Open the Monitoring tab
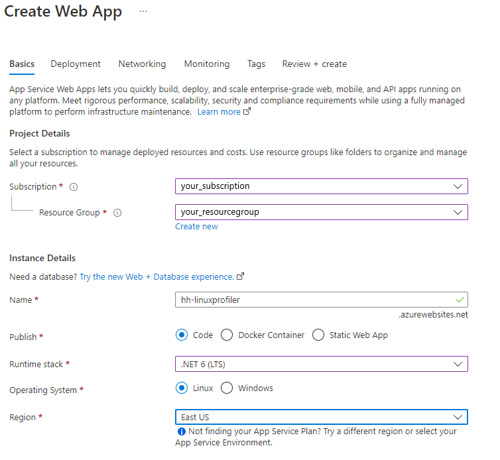 pos(207,64)
